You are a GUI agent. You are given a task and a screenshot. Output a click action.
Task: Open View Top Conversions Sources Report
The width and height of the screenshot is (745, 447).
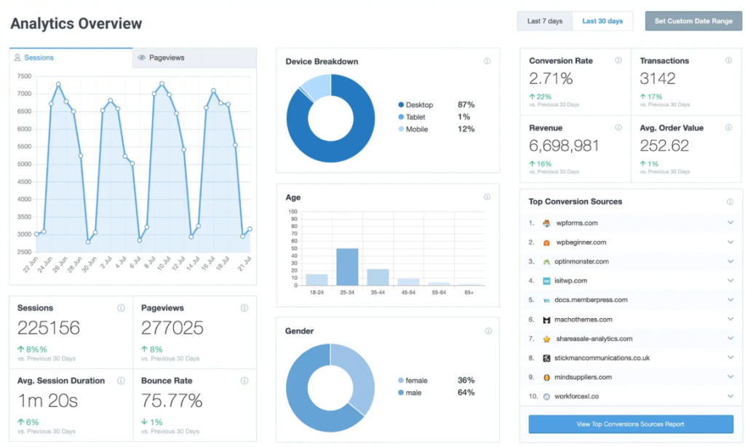(631, 424)
